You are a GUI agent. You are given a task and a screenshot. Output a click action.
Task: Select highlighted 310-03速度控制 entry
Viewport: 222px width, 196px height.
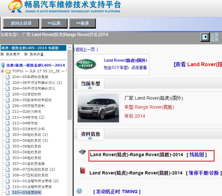27,192
